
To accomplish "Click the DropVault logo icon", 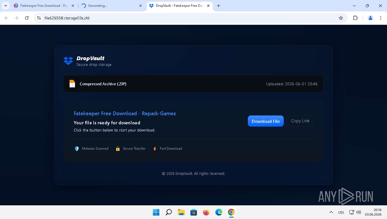I will (x=68, y=61).
